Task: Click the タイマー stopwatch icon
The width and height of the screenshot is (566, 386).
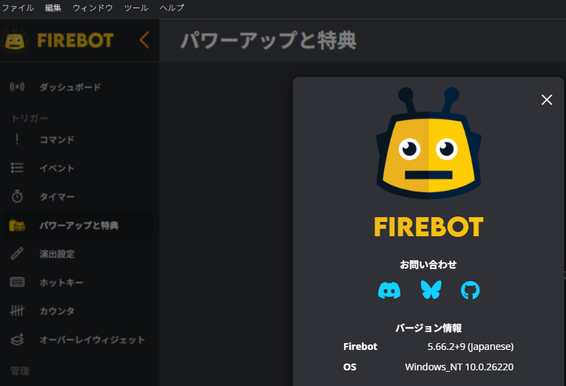Action: (17, 196)
